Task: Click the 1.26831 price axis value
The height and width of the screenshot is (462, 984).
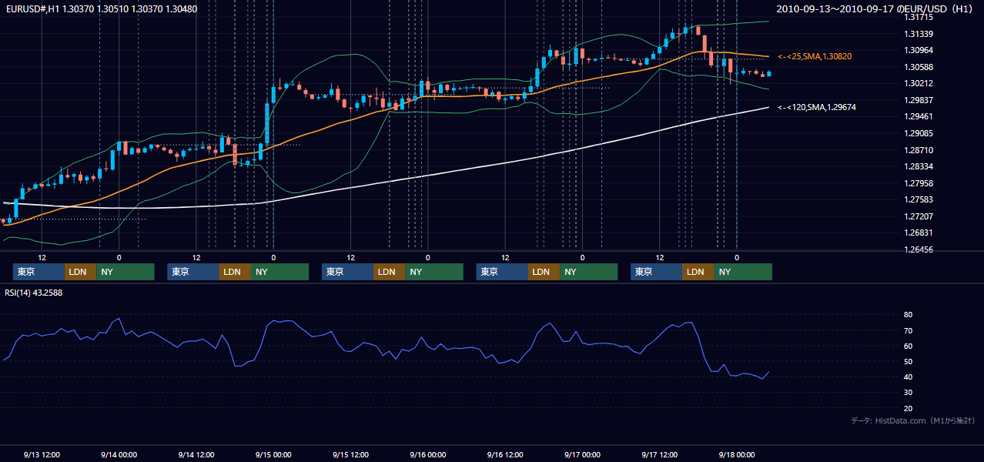Action: pos(919,233)
